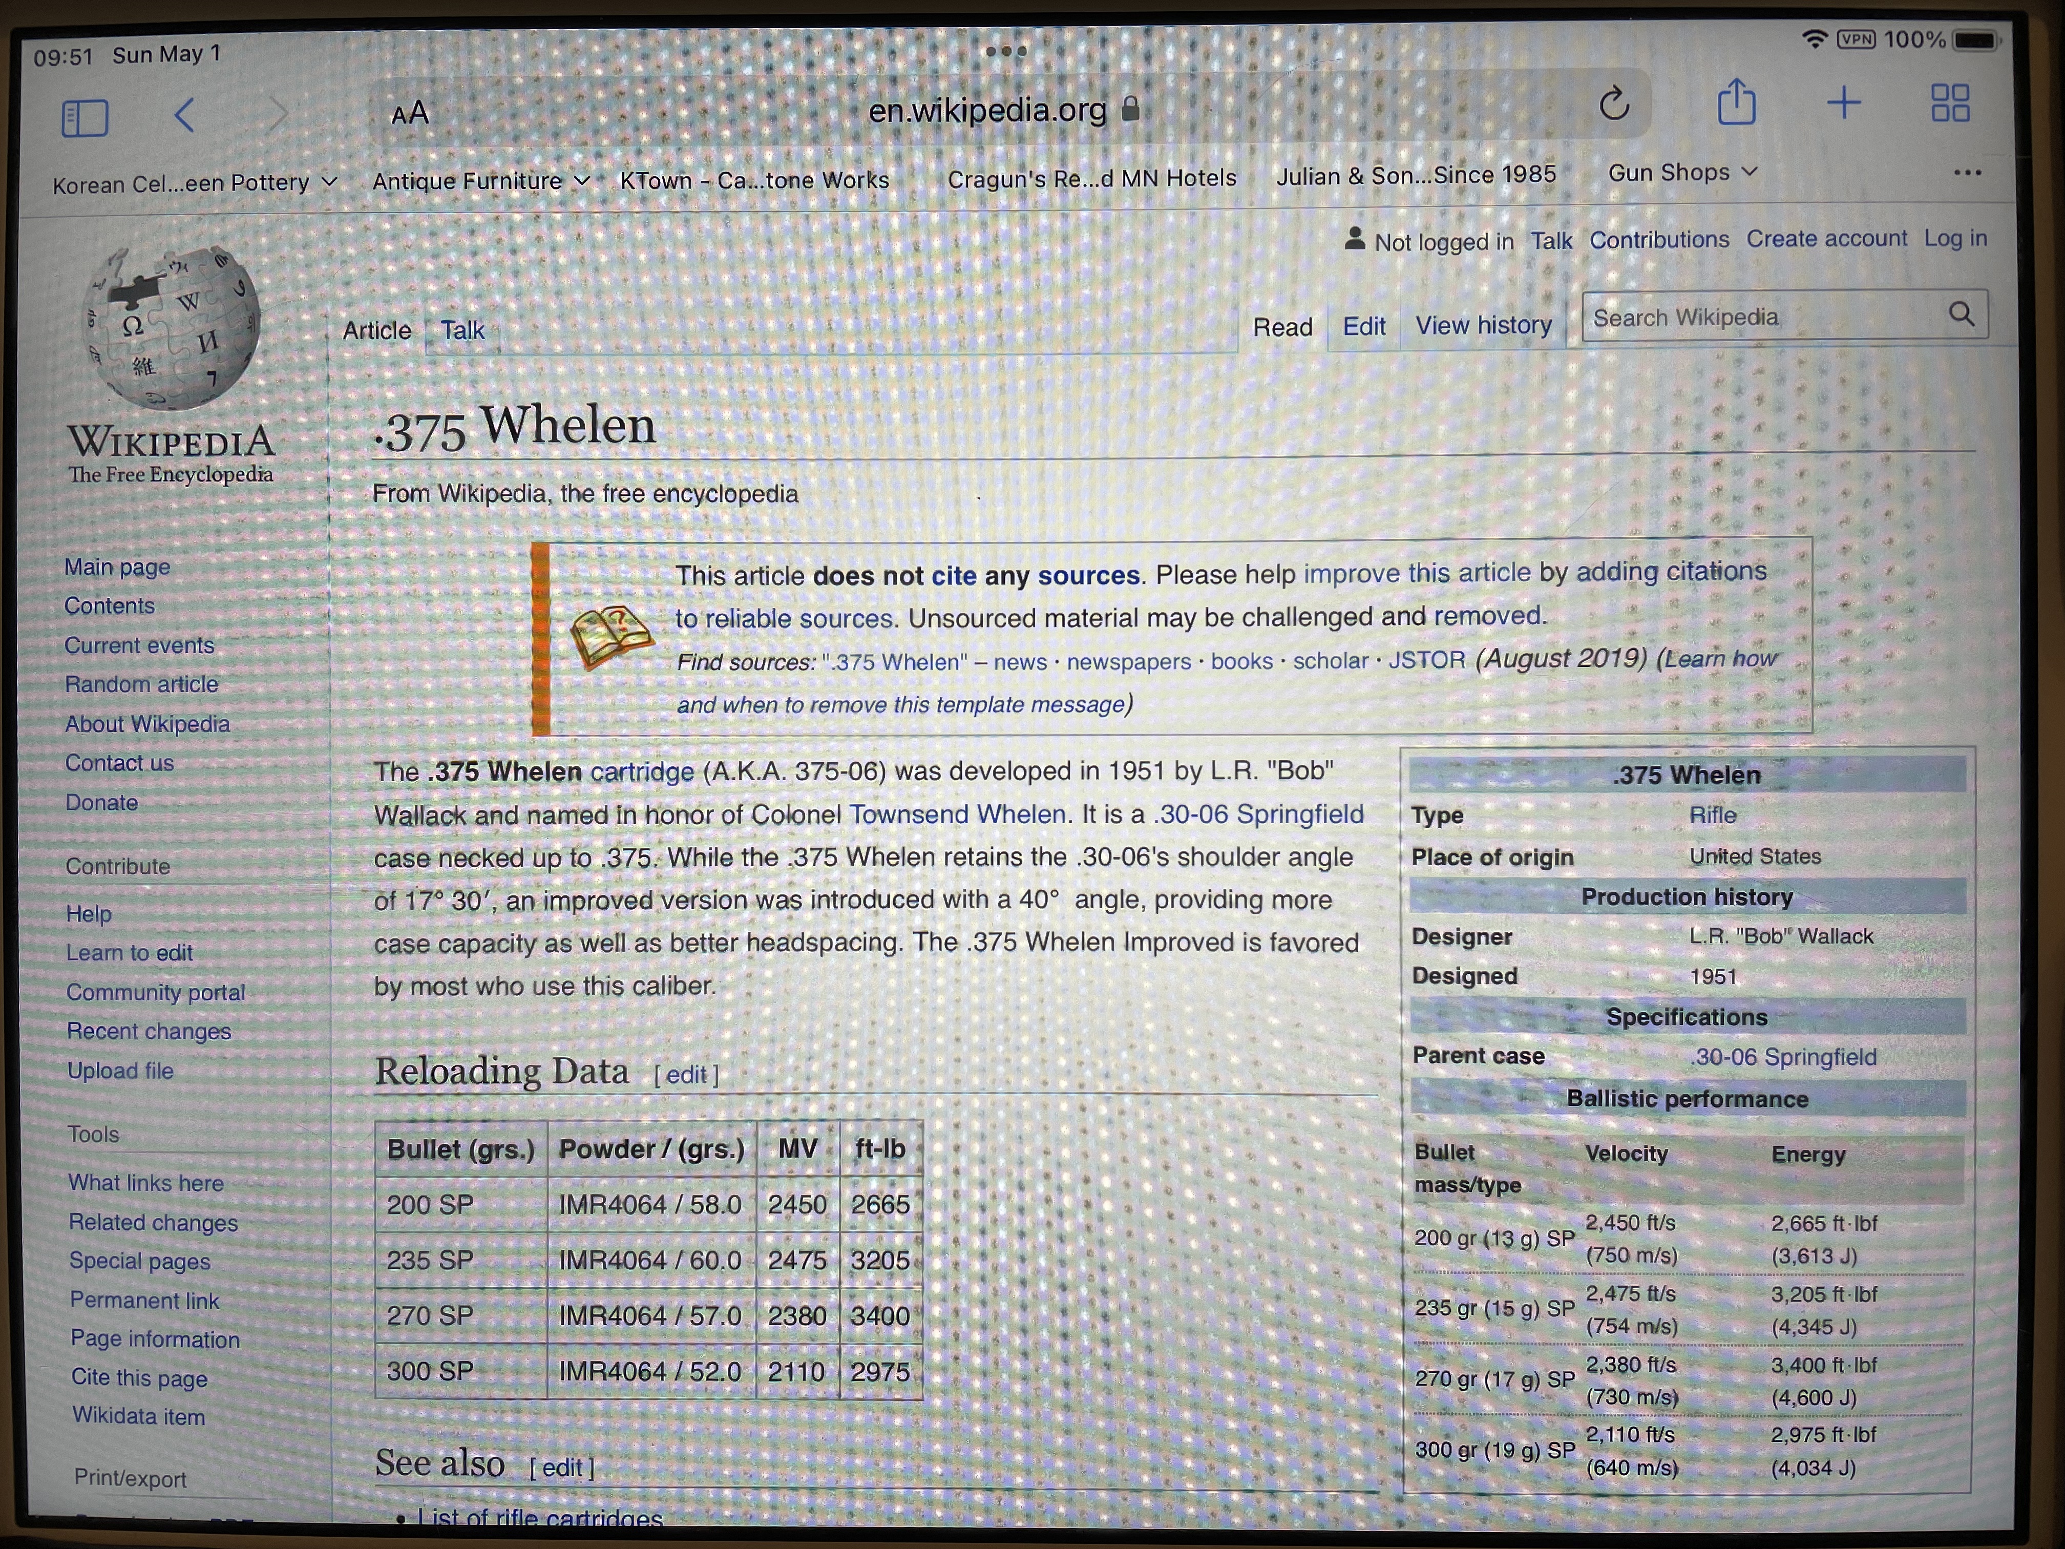The width and height of the screenshot is (2065, 1549).
Task: Click the Talk link in user bar
Action: 1551,241
